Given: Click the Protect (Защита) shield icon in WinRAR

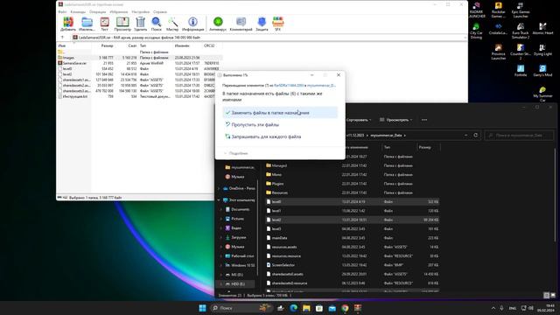Looking at the screenshot, I should (262, 24).
